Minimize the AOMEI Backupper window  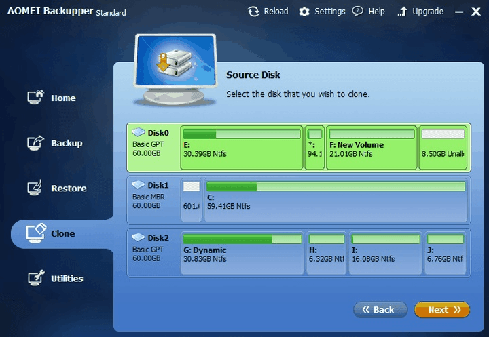[459, 12]
